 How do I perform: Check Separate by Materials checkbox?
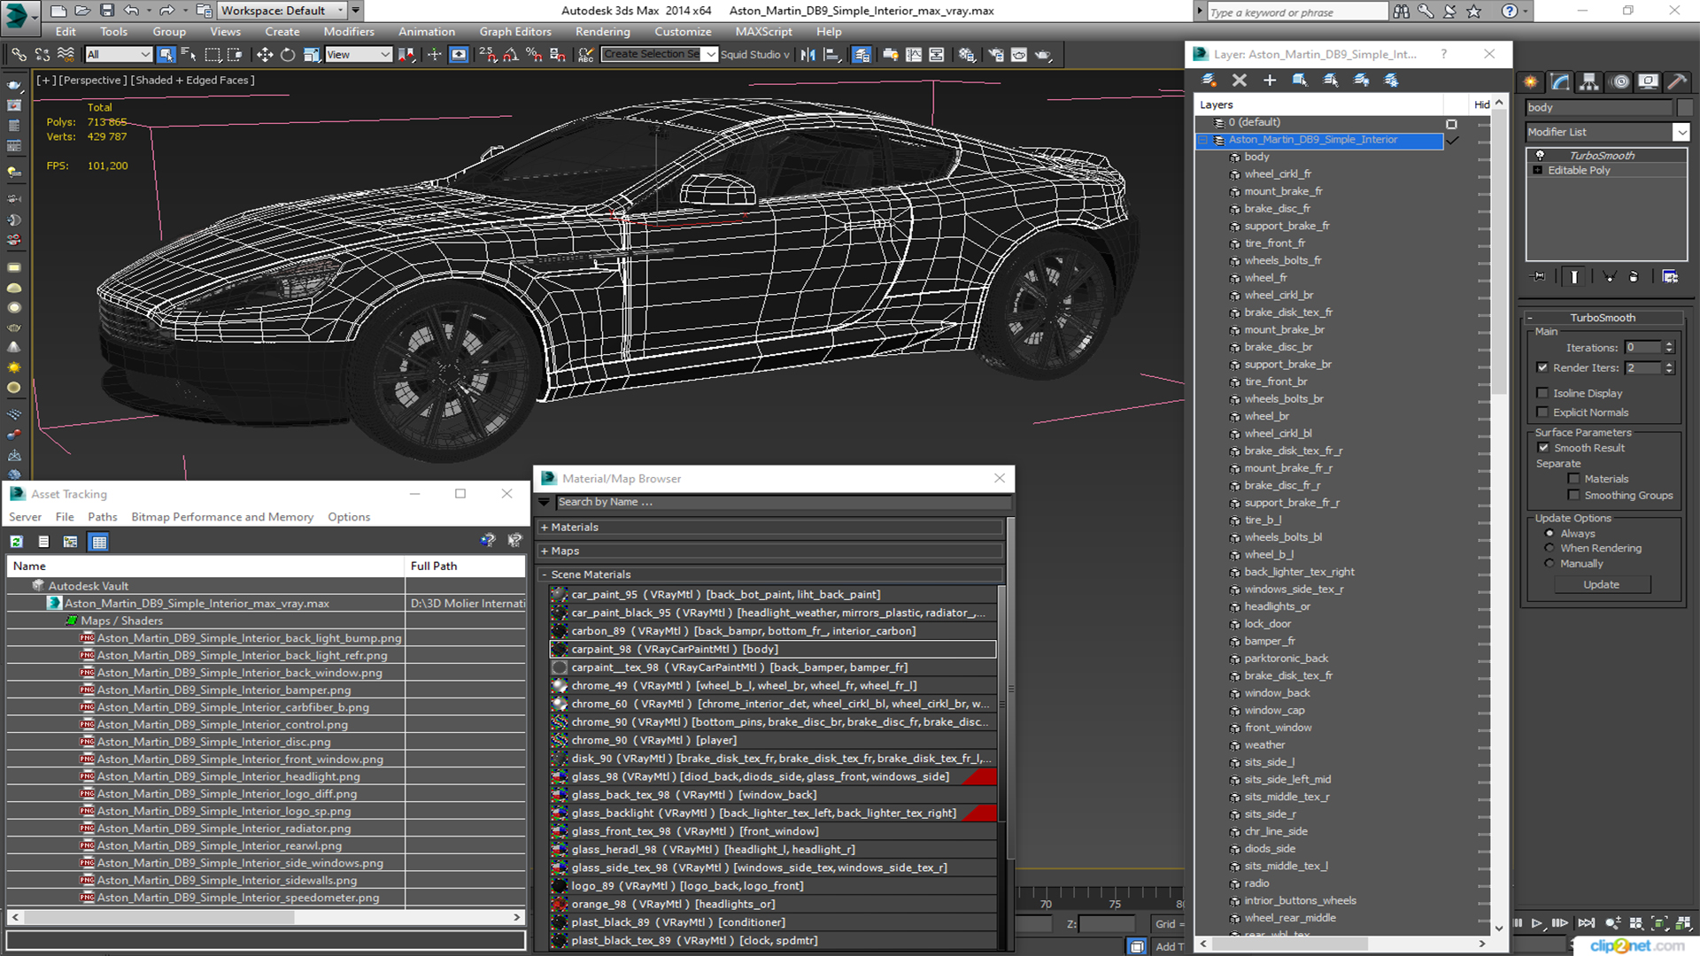[x=1573, y=479]
